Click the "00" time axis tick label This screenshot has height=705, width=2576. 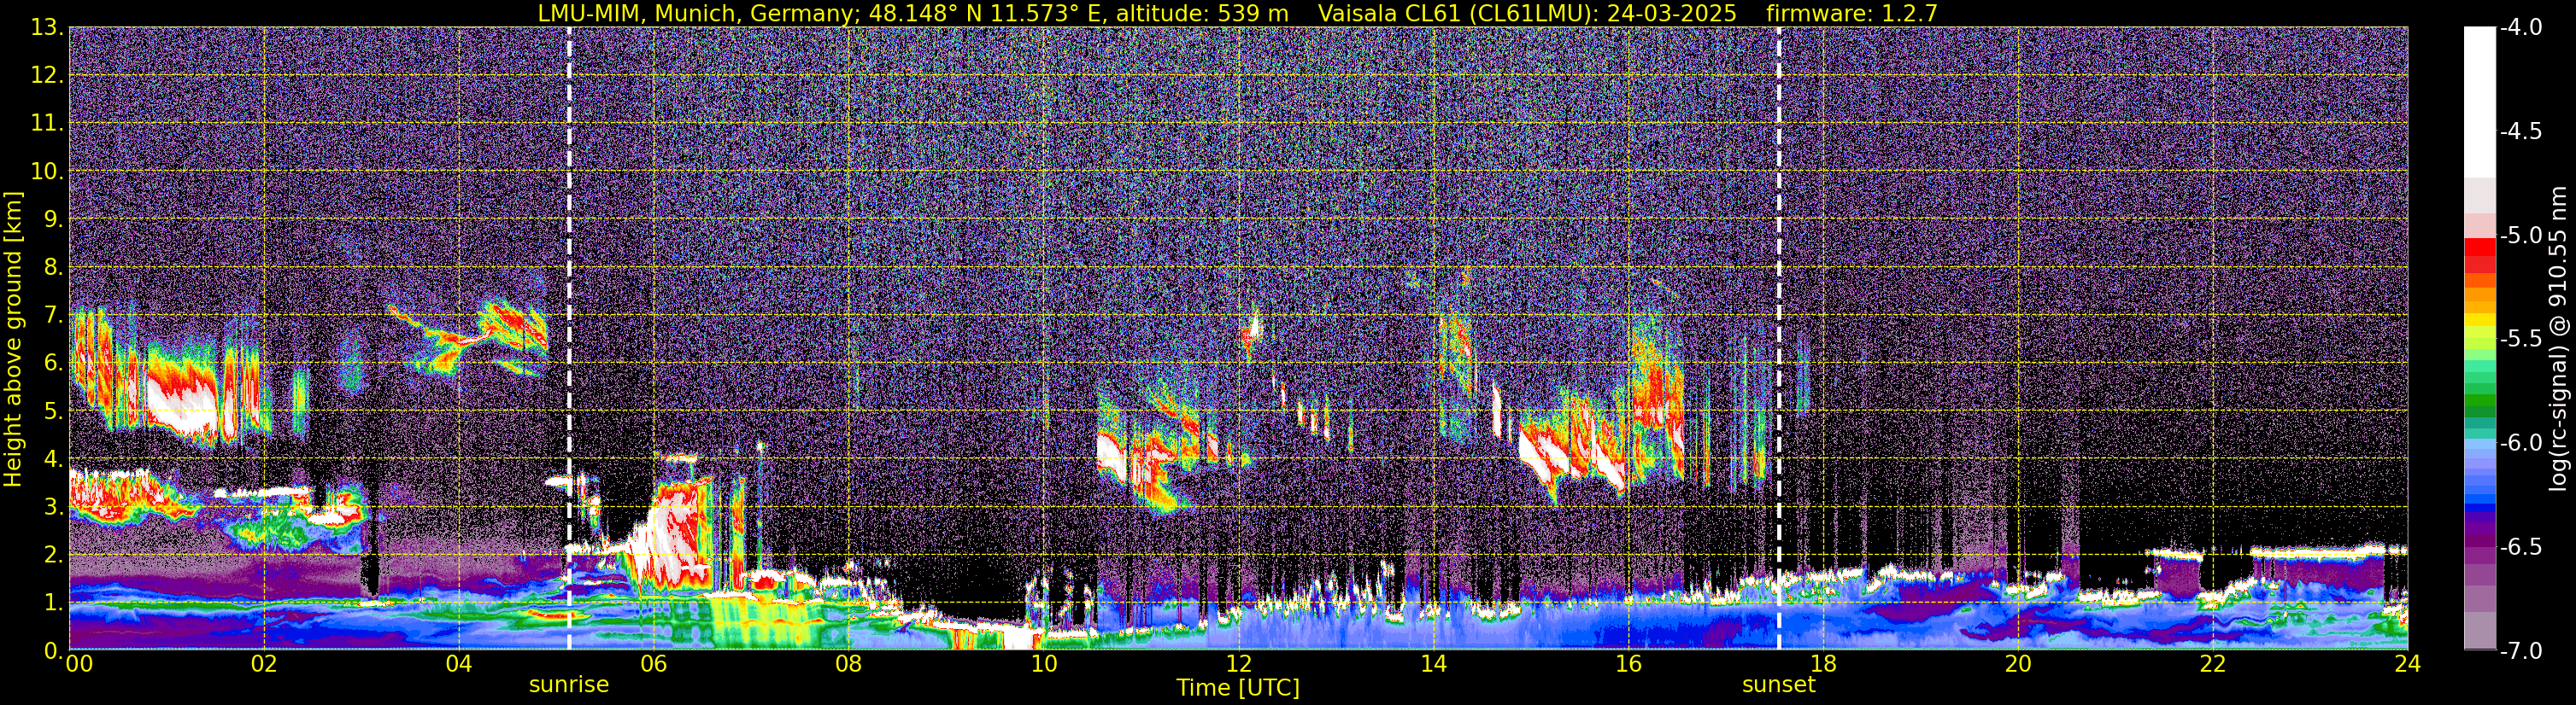tap(78, 665)
